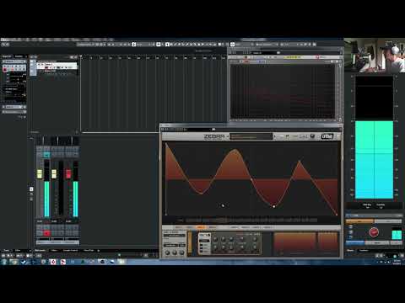
Task: Click the webcam video thumbnail
Action: 375,56
